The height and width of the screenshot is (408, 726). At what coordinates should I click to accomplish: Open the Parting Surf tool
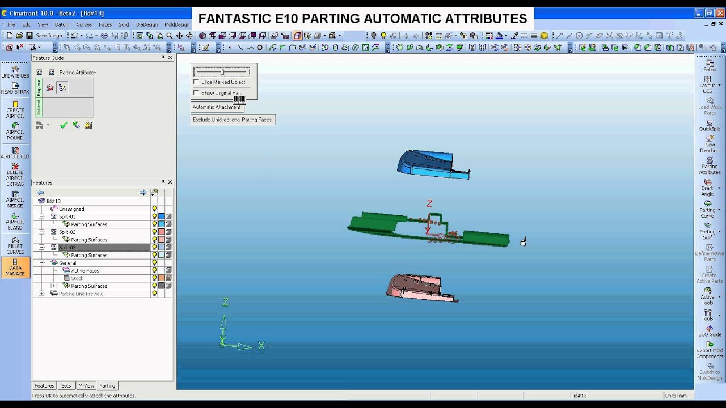707,231
